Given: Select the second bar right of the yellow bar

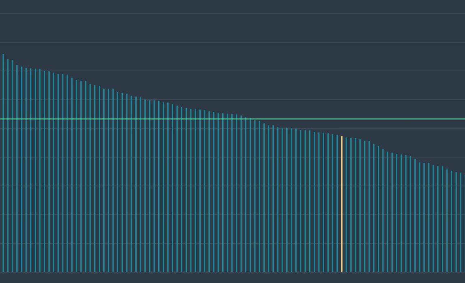Looking at the screenshot, I should (351, 204).
